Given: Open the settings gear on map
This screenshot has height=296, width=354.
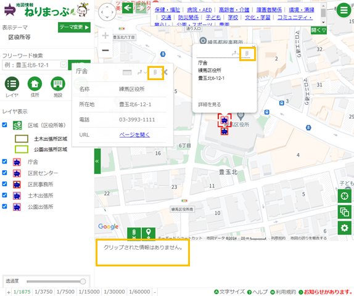Looking at the screenshot, I should (x=345, y=228).
